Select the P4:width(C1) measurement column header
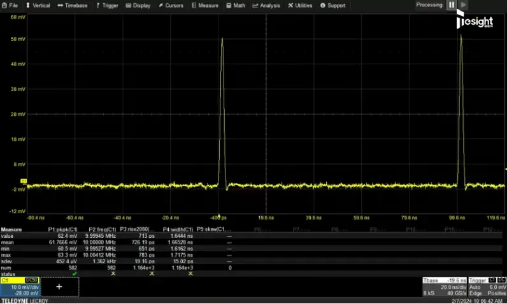The height and width of the screenshot is (304, 507). [178, 230]
